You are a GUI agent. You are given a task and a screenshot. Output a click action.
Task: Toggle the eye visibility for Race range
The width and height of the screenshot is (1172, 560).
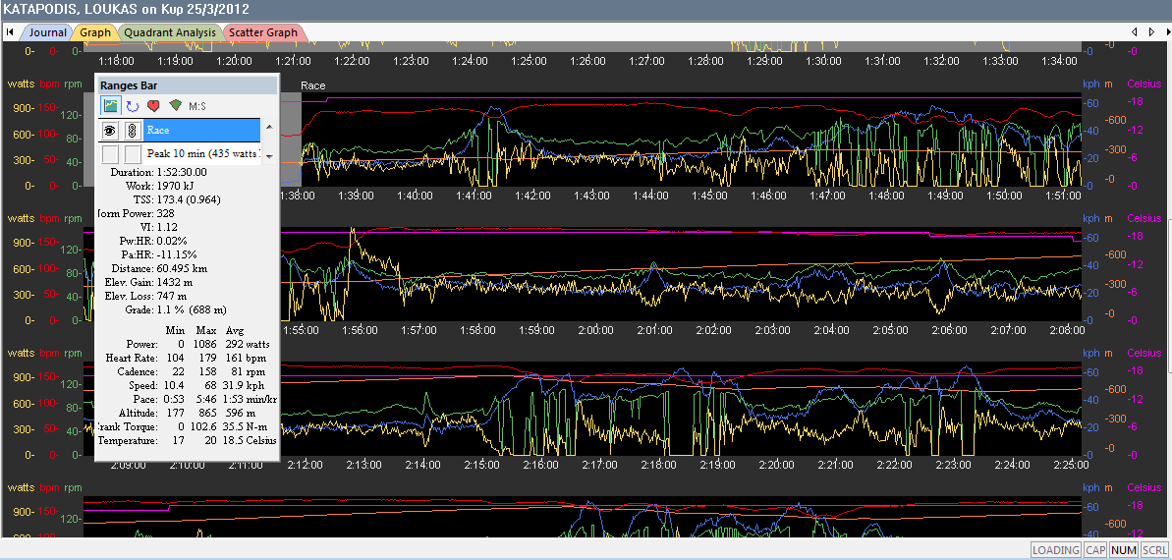[110, 130]
